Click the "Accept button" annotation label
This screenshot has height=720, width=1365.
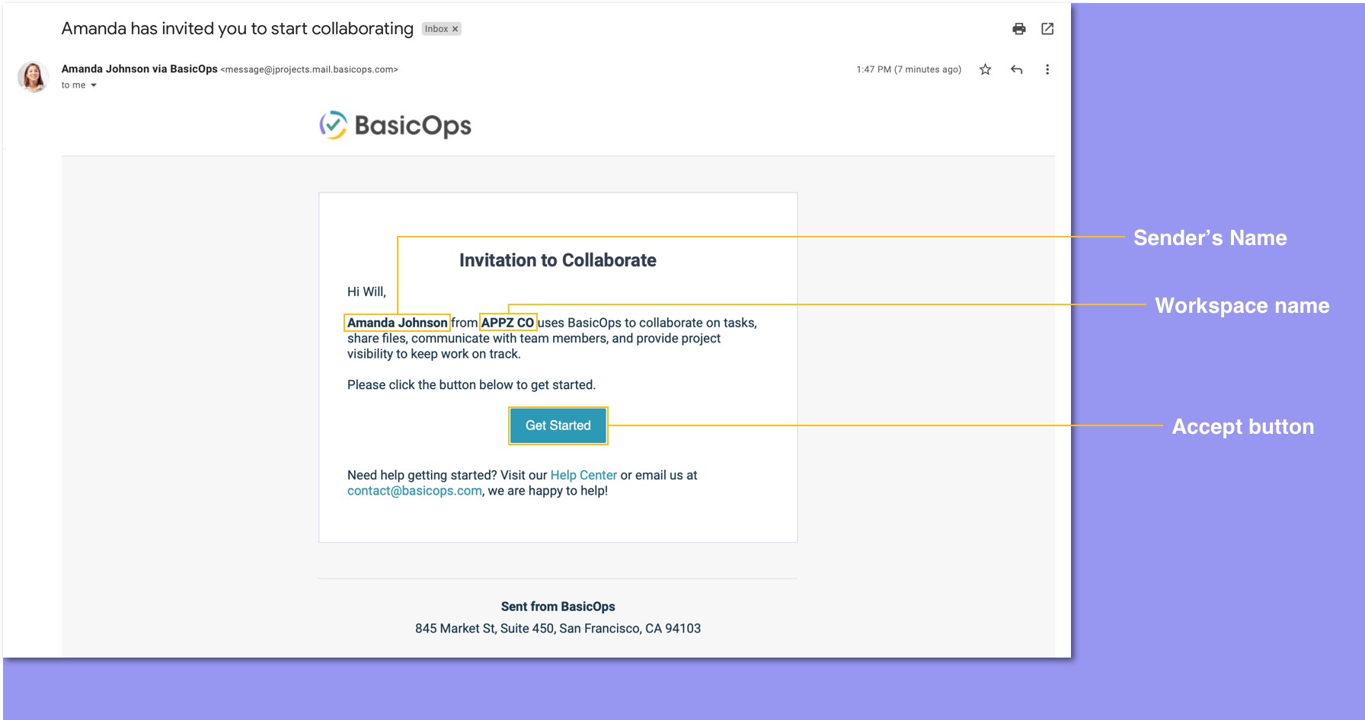pos(1242,426)
